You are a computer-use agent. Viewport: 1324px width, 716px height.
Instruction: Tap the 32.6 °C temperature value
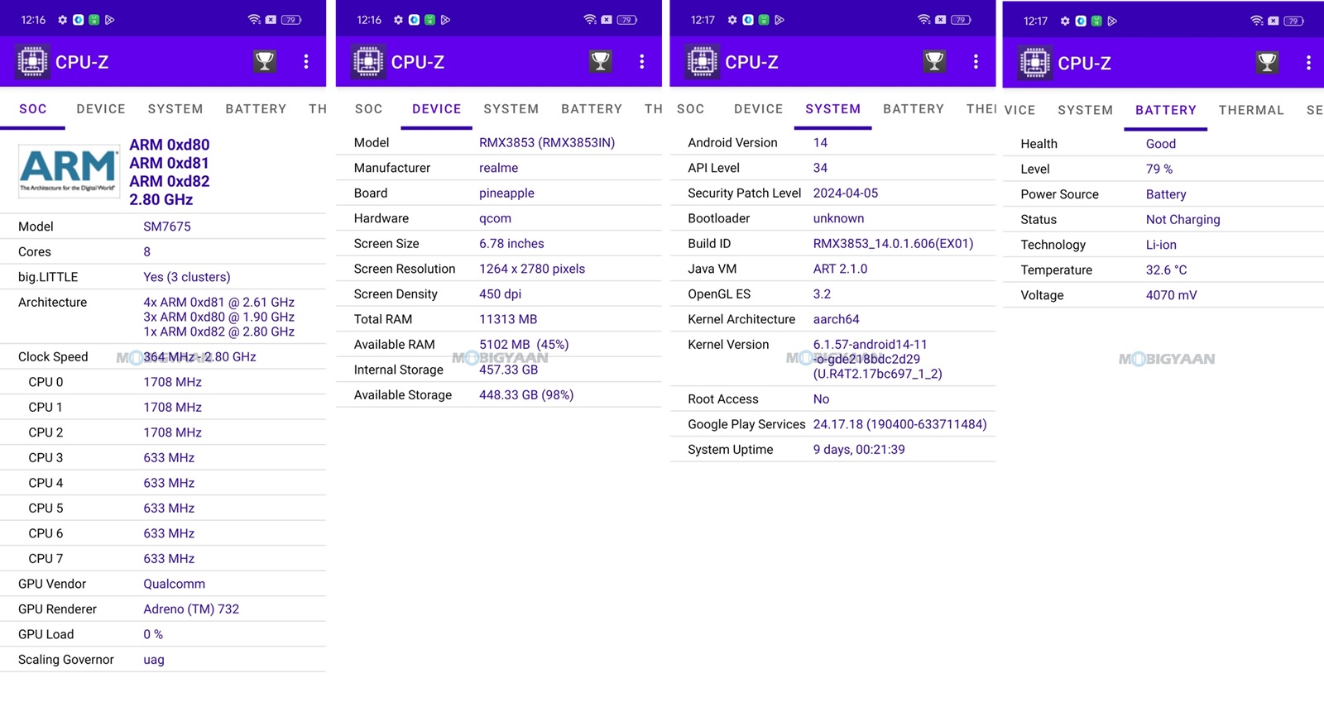[x=1167, y=270]
